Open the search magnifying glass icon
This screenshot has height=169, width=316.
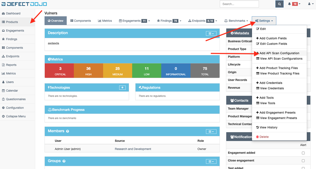(x=279, y=4)
